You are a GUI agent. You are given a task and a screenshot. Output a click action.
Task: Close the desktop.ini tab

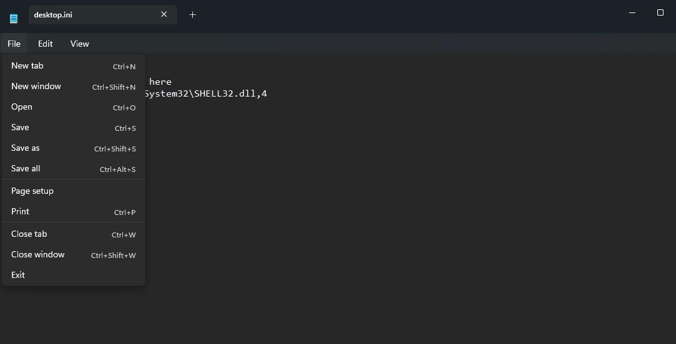pos(164,14)
